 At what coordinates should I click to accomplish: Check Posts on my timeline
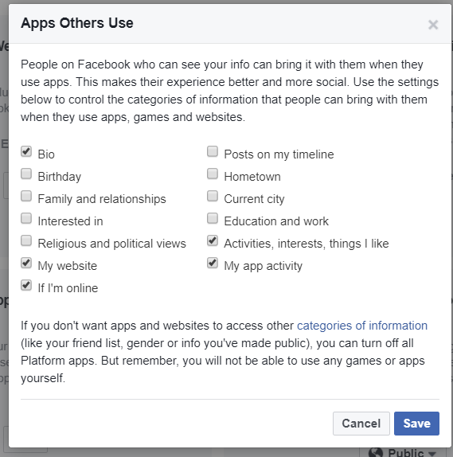[x=213, y=151]
